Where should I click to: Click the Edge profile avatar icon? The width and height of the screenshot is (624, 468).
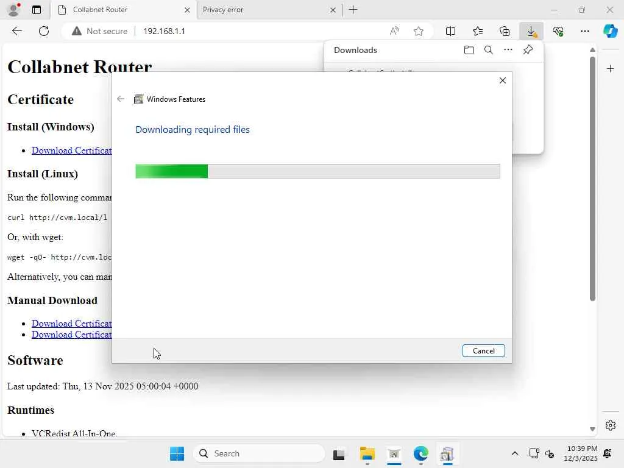[x=14, y=10]
